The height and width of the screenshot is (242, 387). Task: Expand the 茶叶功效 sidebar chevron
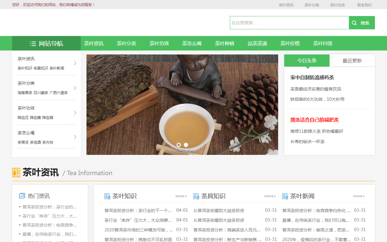pyautogui.click(x=75, y=113)
